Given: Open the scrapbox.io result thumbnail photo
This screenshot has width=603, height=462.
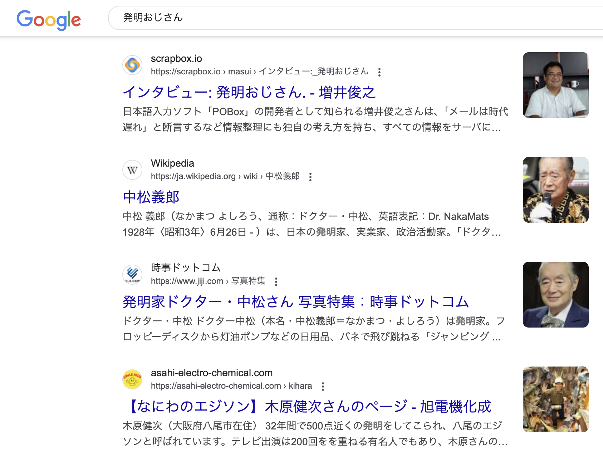Looking at the screenshot, I should [x=556, y=85].
